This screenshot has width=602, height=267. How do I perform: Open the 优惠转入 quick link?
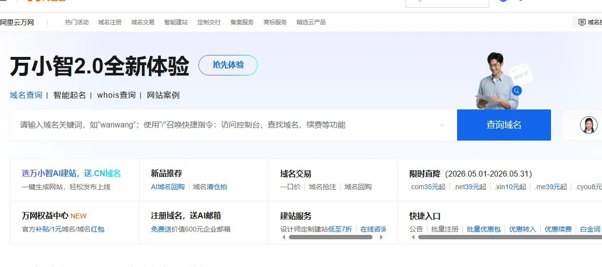pyautogui.click(x=523, y=229)
